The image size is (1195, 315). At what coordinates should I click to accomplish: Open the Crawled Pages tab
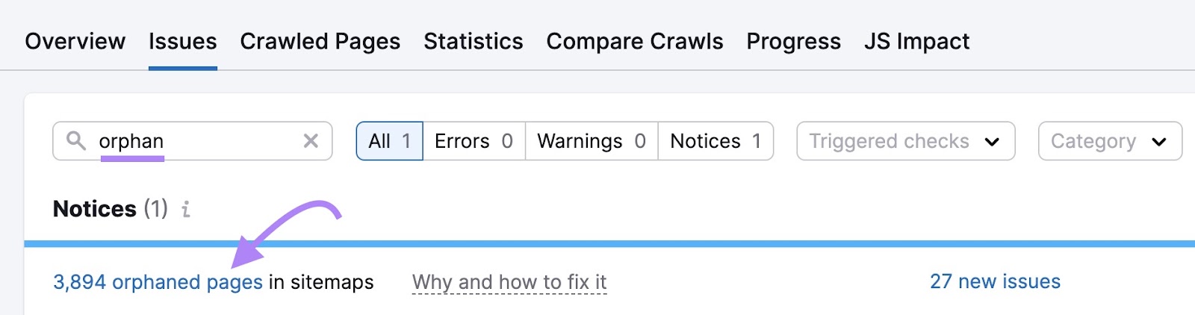point(320,41)
